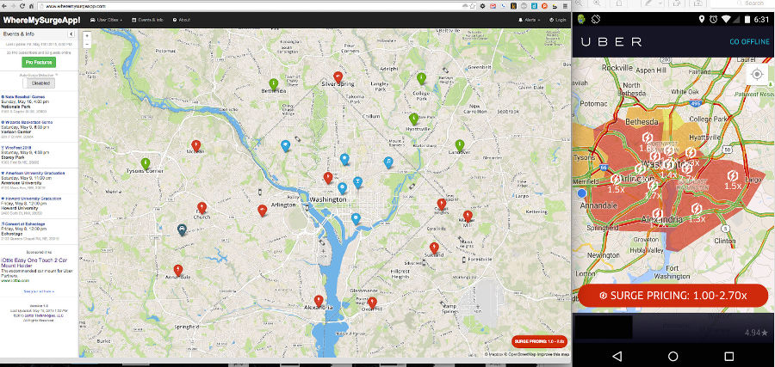Click the green Pro Features button
The width and height of the screenshot is (775, 367).
coord(39,62)
